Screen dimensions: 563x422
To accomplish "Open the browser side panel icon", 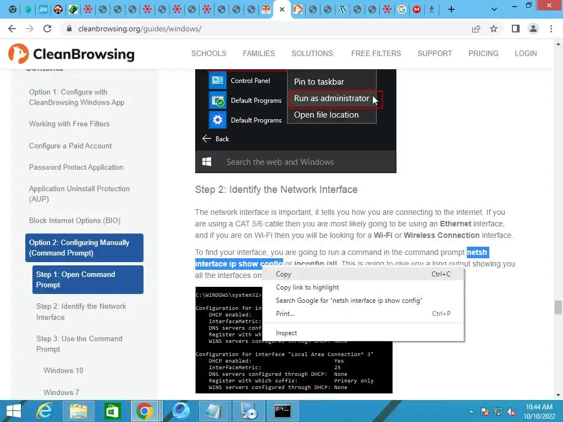I will click(x=516, y=29).
